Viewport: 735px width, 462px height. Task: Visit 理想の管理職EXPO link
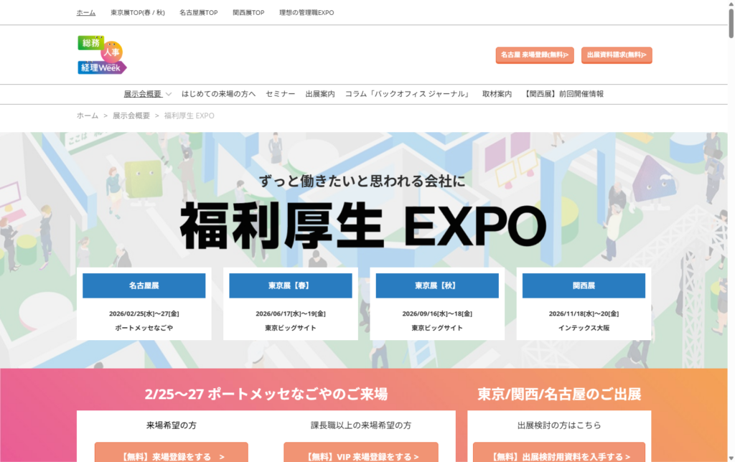click(306, 13)
